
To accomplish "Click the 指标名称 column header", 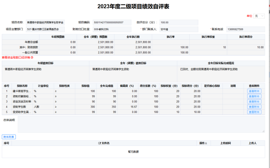I will (22, 86).
